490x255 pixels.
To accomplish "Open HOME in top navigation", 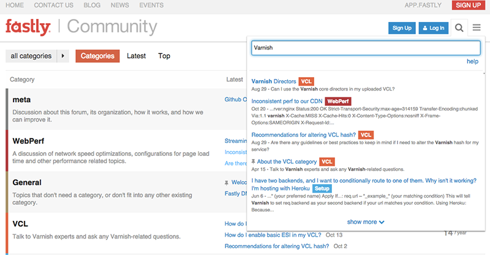I will [14, 6].
